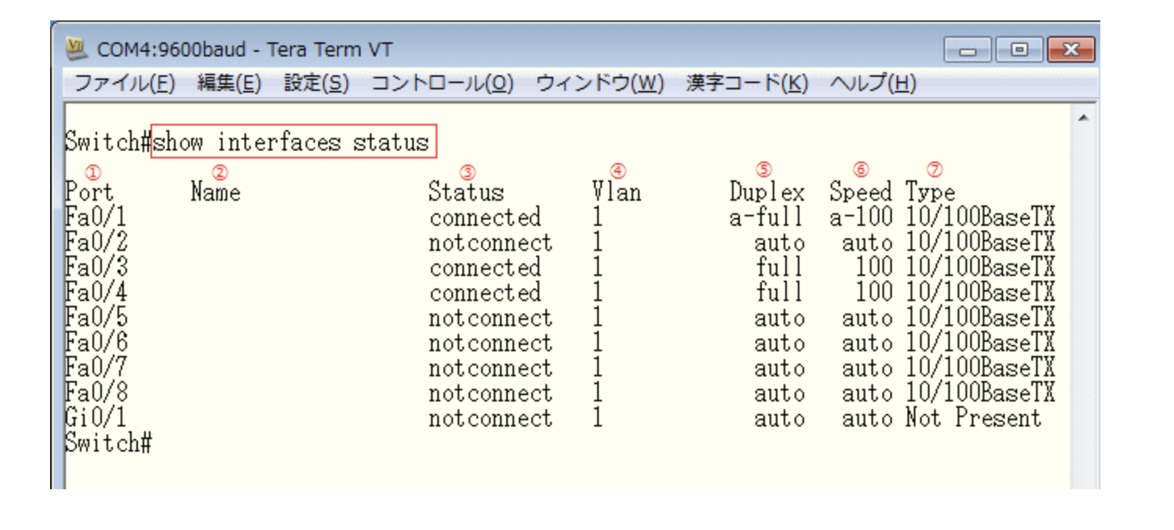Image resolution: width=1174 pixels, height=530 pixels.
Task: Click the Duplex column header
Action: point(767,192)
